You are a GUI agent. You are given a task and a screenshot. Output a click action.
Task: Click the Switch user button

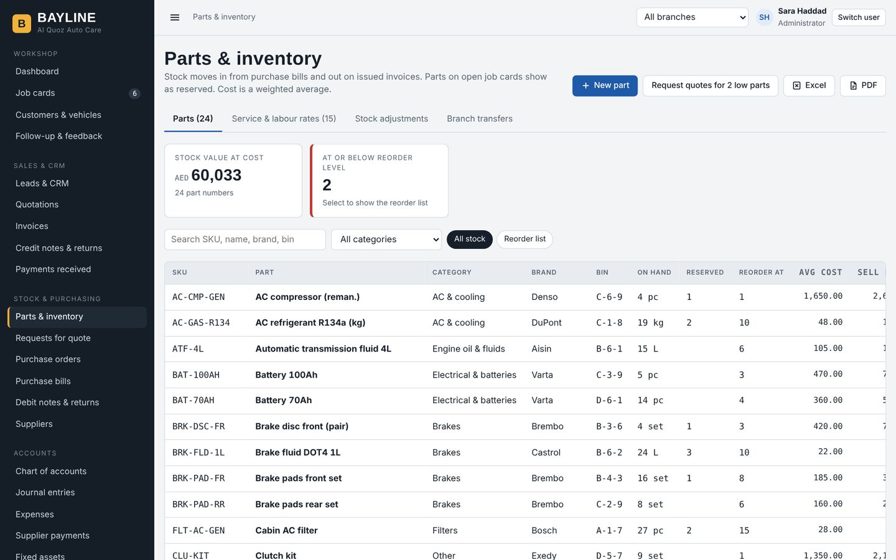[858, 17]
